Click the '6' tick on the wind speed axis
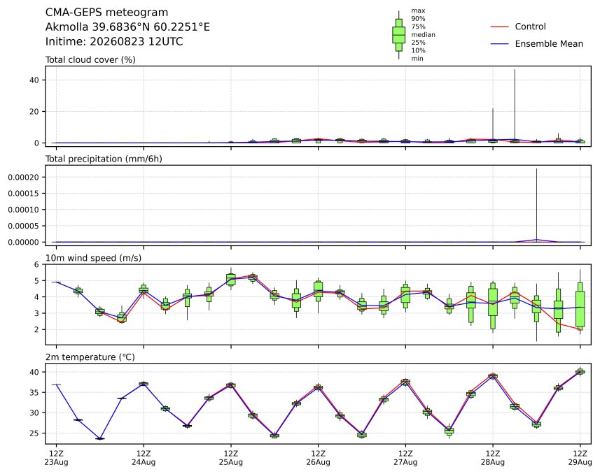Viewport: 600px width, 474px height. [x=36, y=264]
